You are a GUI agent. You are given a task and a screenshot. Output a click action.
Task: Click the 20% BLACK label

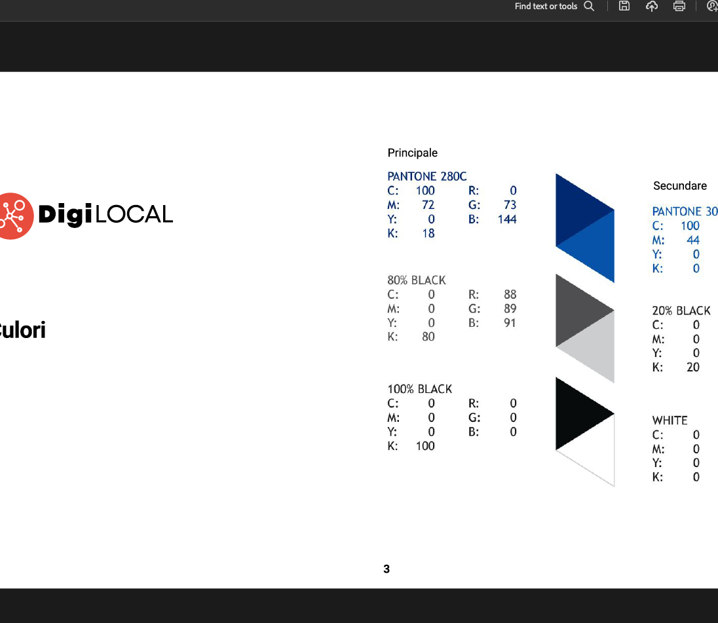pyautogui.click(x=681, y=311)
